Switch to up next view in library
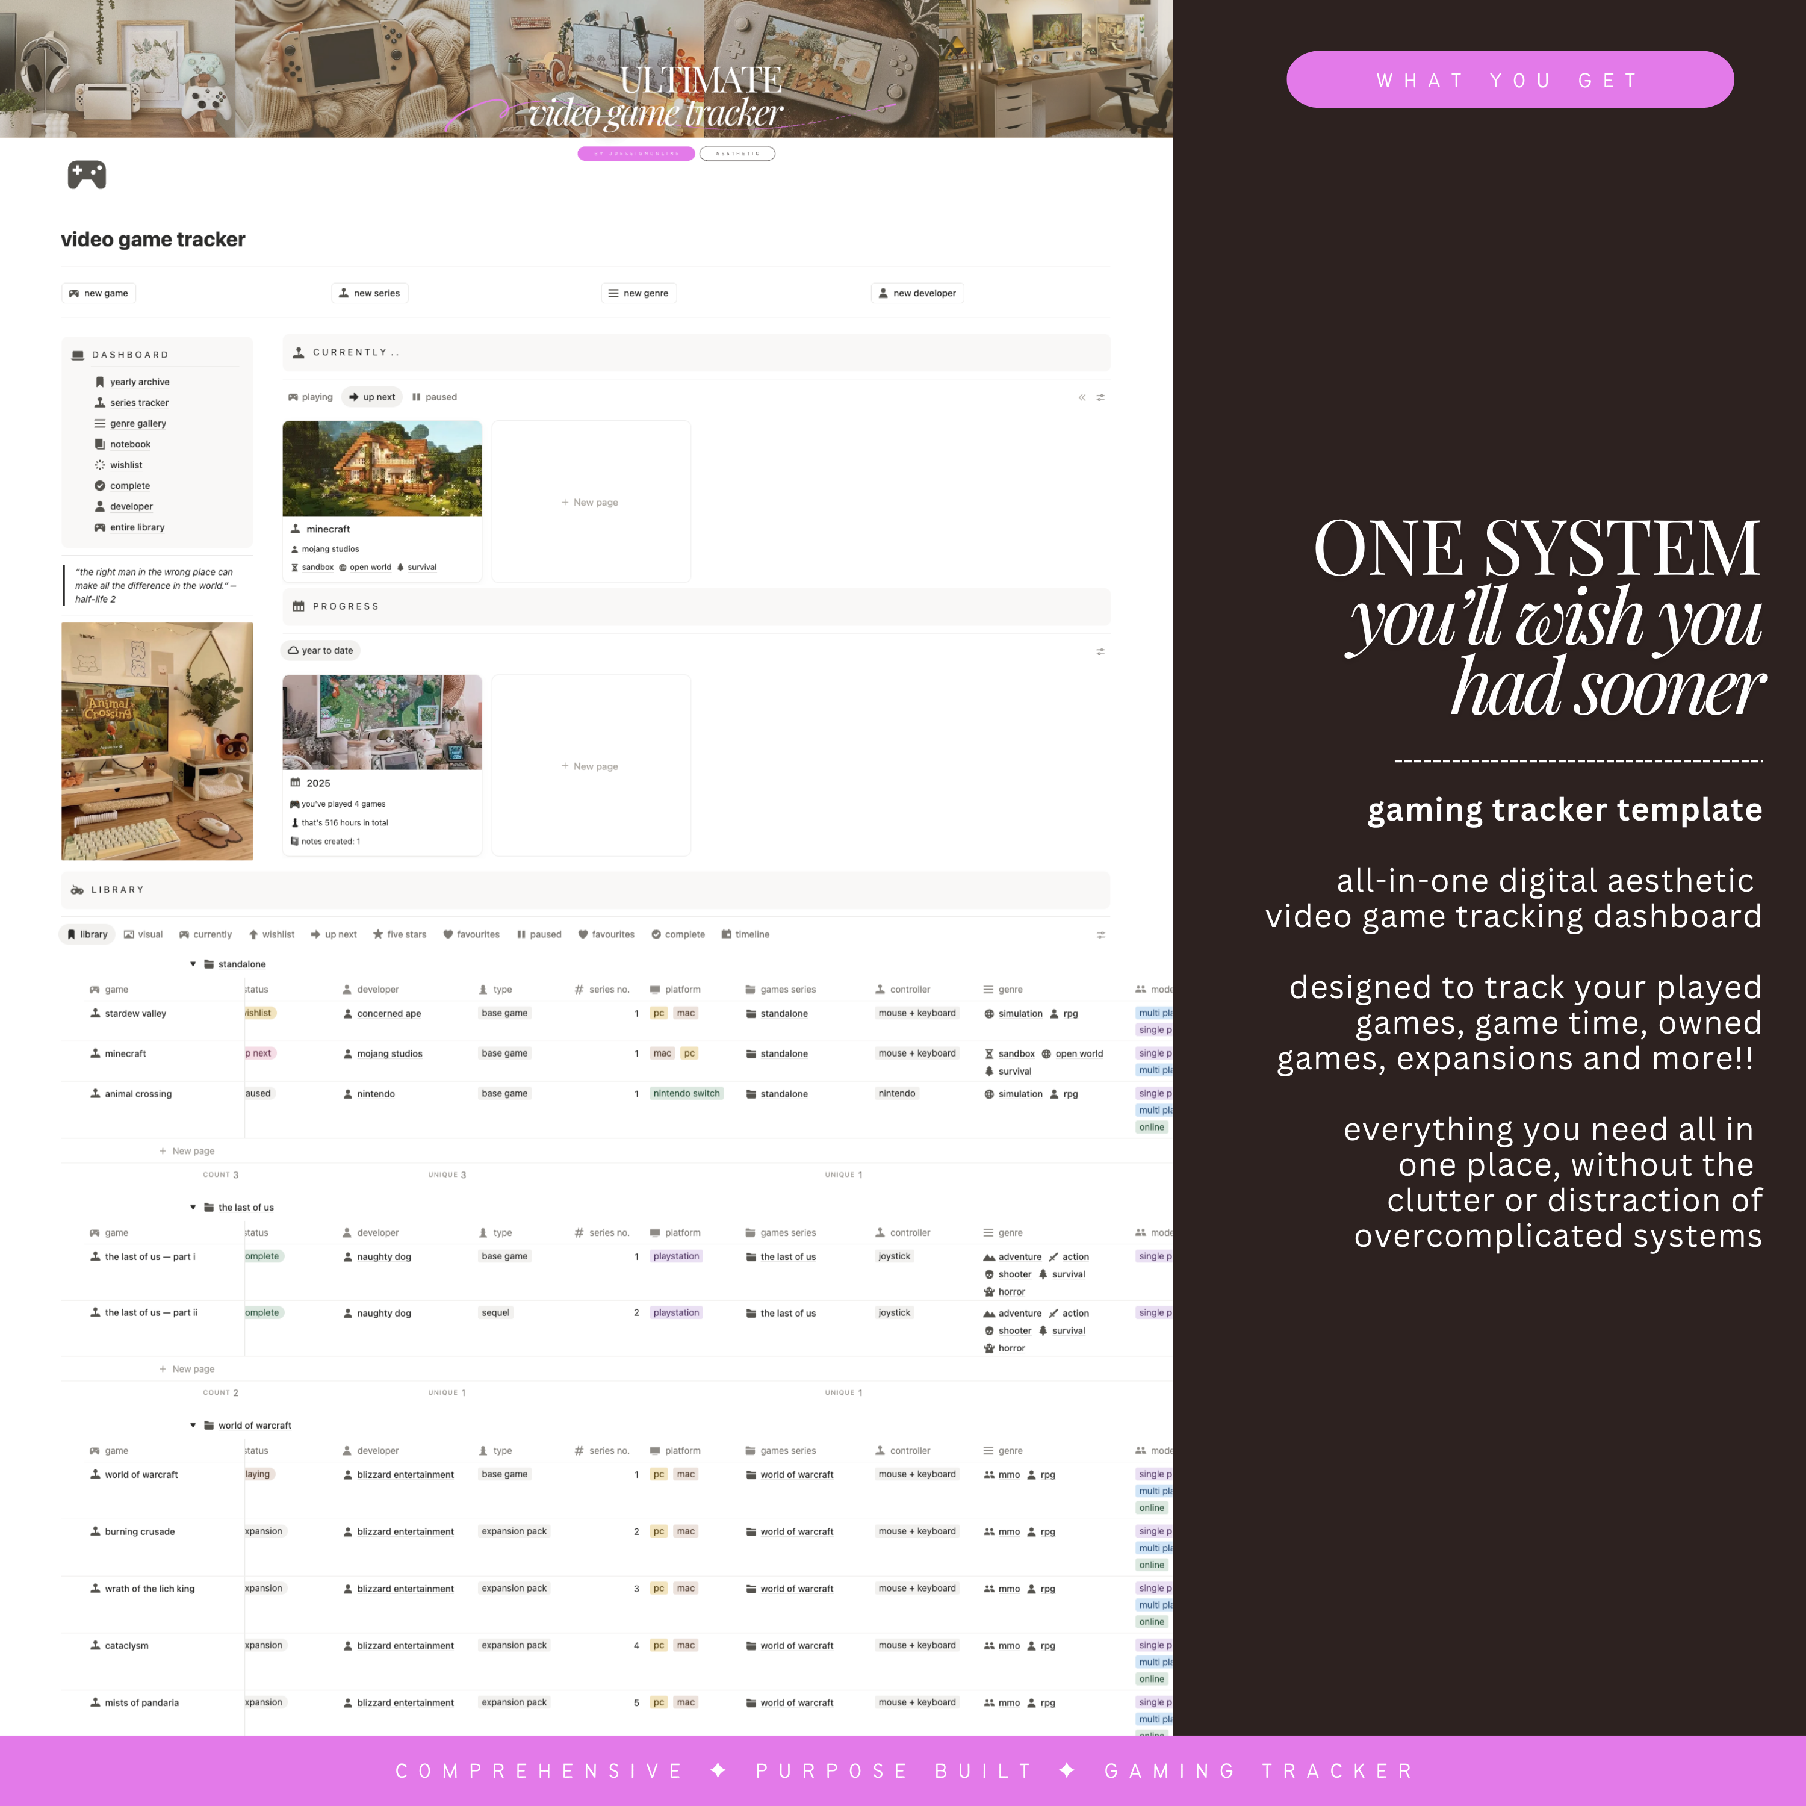This screenshot has height=1806, width=1806. coord(334,935)
